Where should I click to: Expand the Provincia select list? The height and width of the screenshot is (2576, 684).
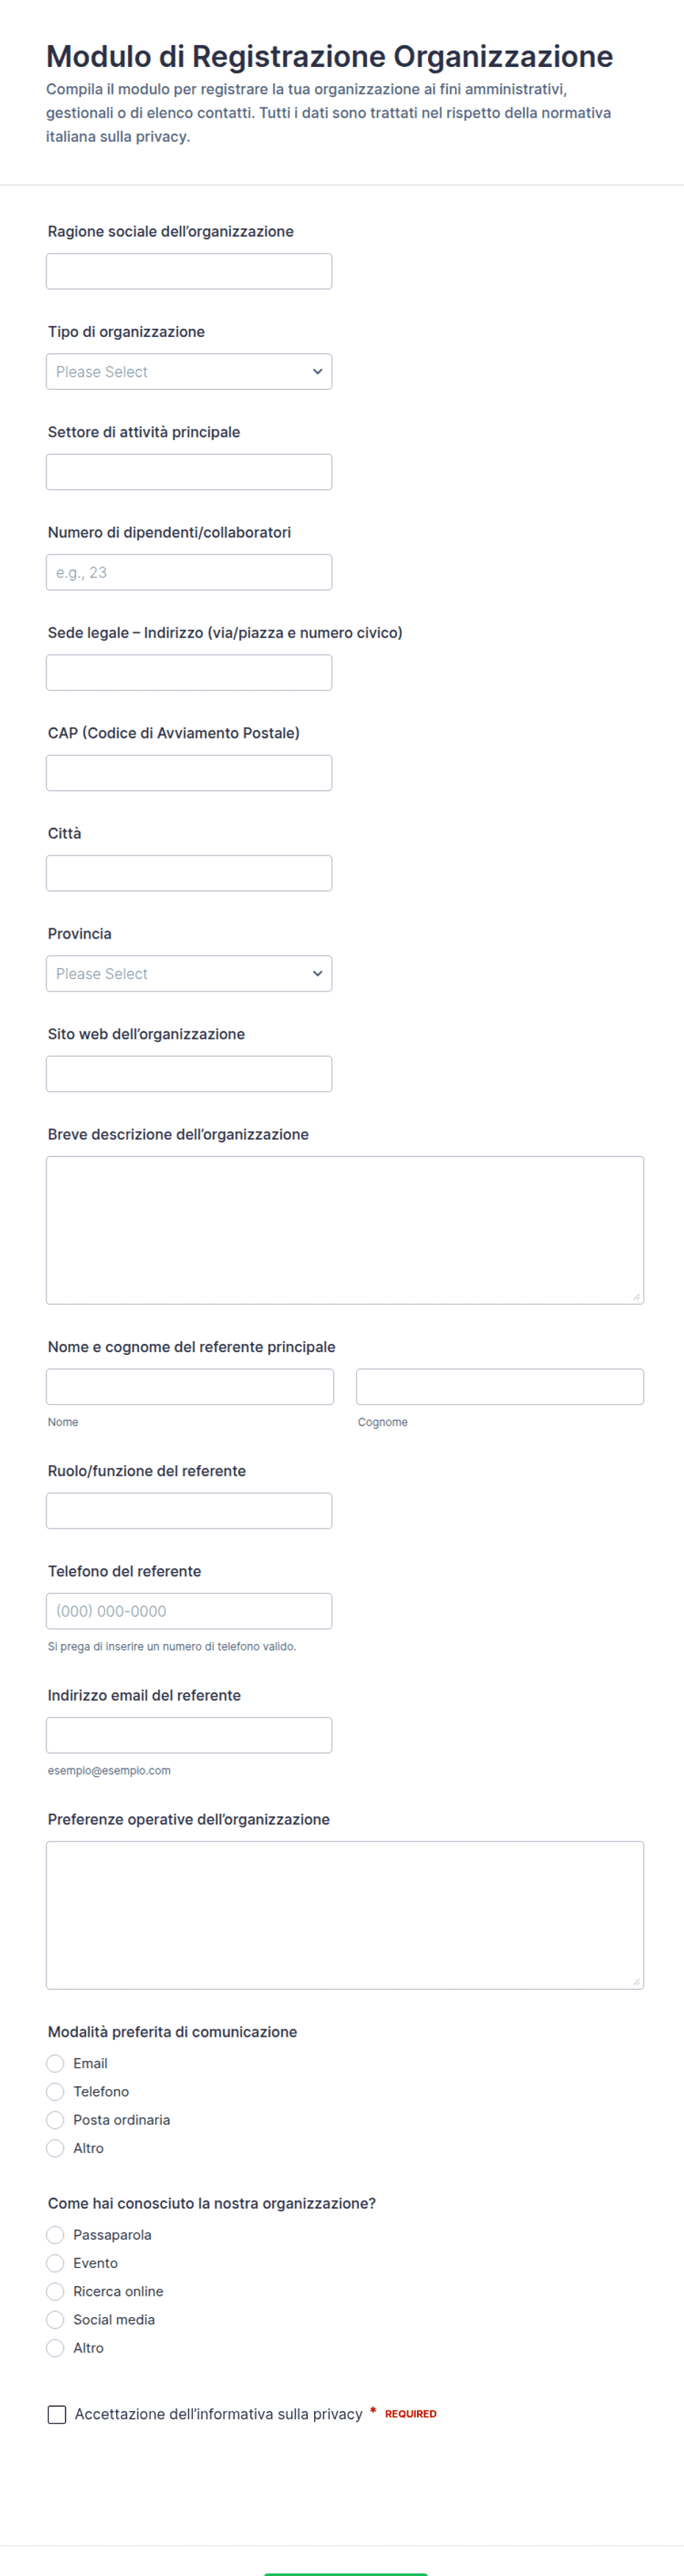[189, 974]
